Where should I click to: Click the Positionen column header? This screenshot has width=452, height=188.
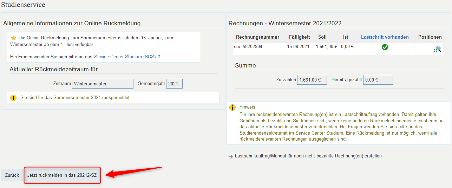tap(430, 37)
